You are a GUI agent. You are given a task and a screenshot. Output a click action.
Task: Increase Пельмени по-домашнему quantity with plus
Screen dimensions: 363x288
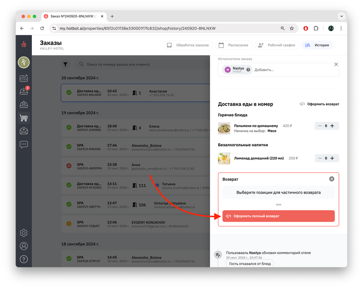[332, 126]
